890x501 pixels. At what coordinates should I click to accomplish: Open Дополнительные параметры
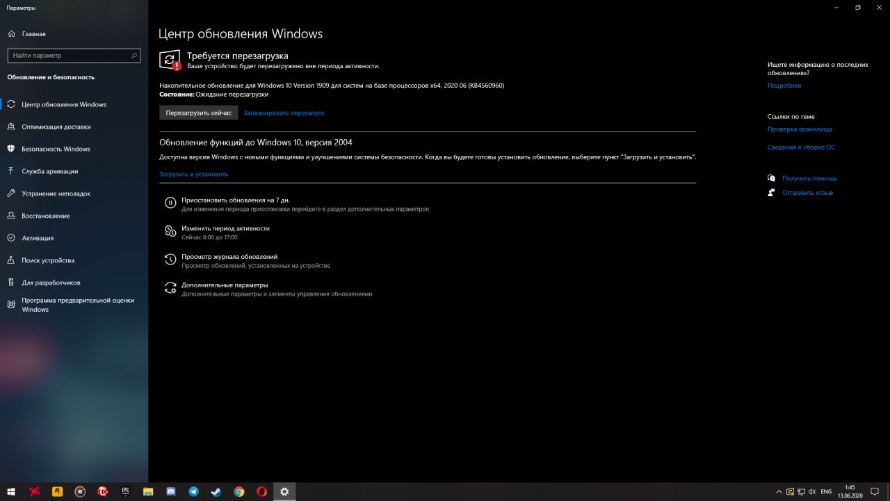coord(225,285)
